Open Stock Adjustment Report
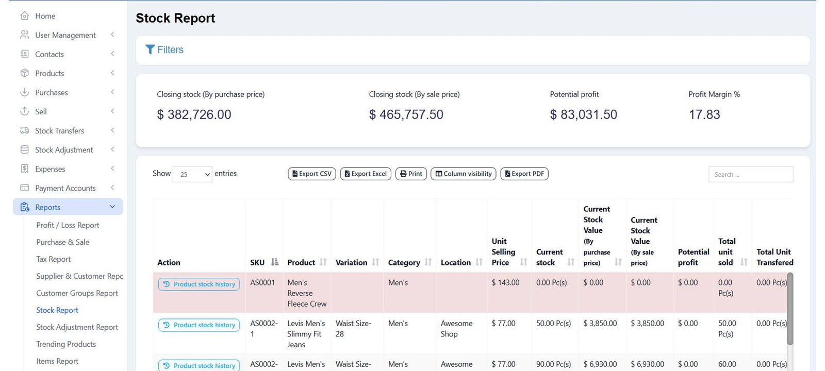The image size is (825, 371). (x=77, y=327)
